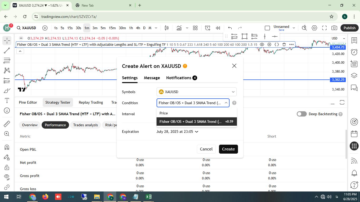Create an alert from top toolbar
This screenshot has height=202, width=360.
click(208, 28)
